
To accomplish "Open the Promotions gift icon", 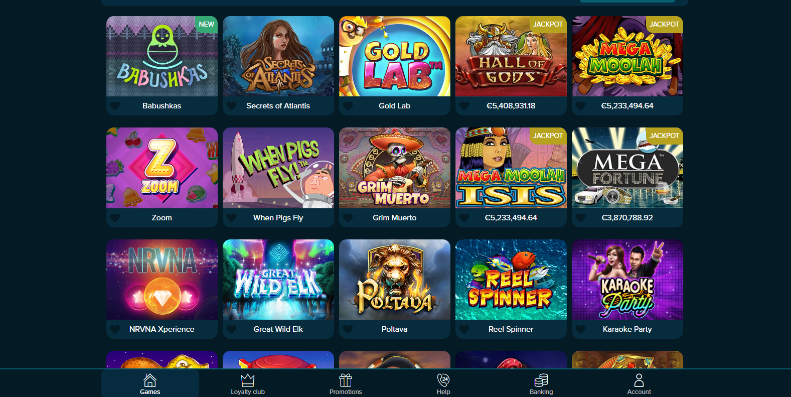I will [x=346, y=380].
